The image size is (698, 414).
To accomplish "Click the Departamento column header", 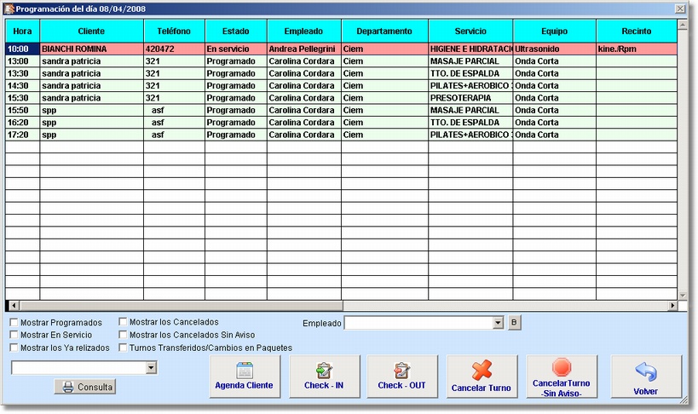I will point(384,32).
